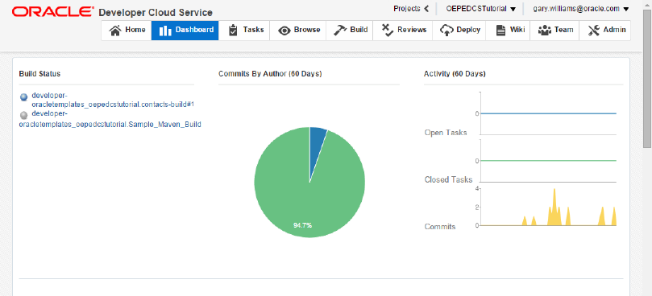Click the OEPEDCSTutorial project name

pyautogui.click(x=476, y=9)
